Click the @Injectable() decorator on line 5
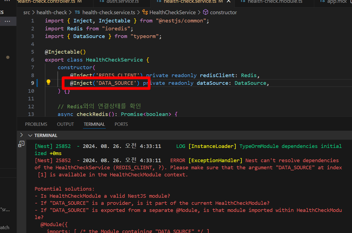The image size is (352, 233). click(65, 52)
